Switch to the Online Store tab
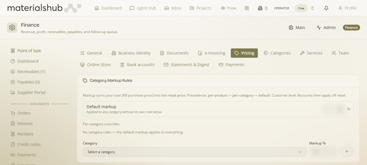The image size is (367, 165). tap(96, 65)
